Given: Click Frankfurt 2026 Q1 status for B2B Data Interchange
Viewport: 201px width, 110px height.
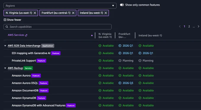Looking at the screenshot, I should pyautogui.click(x=126, y=46).
